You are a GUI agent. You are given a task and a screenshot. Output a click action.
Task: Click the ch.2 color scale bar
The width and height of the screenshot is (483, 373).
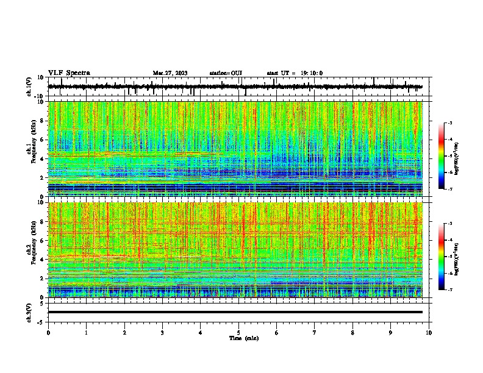(x=442, y=257)
